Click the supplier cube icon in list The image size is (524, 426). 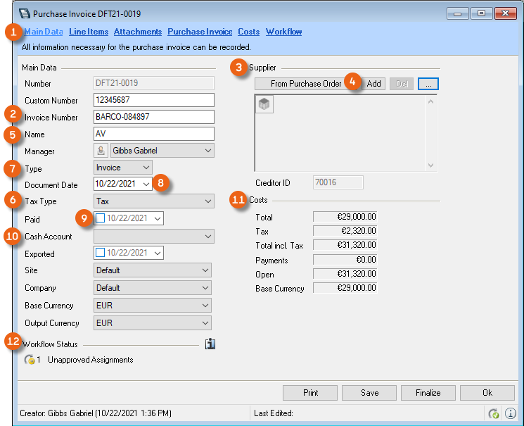point(264,104)
